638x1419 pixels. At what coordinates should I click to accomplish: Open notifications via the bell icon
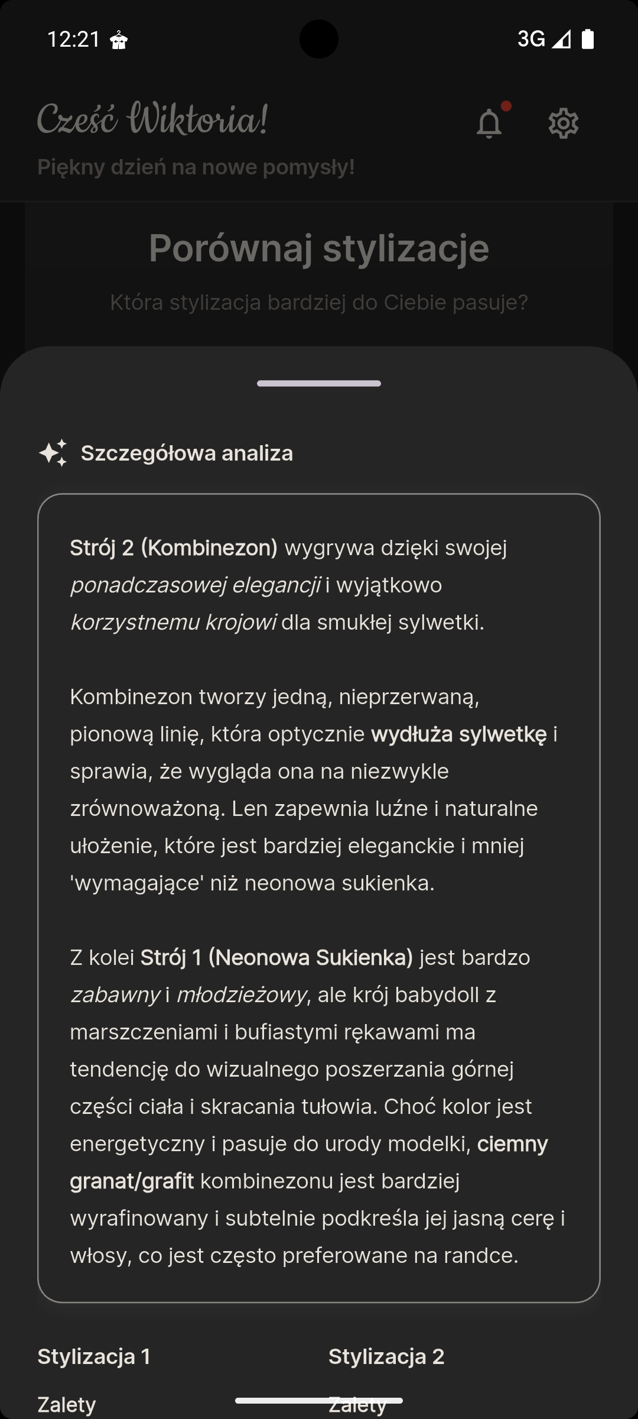(489, 123)
